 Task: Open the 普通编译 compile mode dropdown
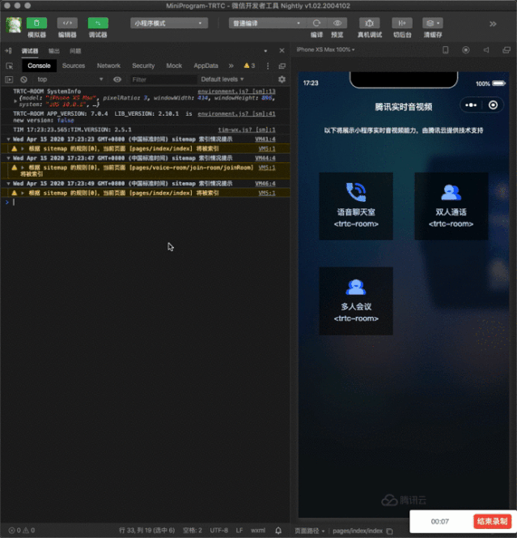pos(267,23)
